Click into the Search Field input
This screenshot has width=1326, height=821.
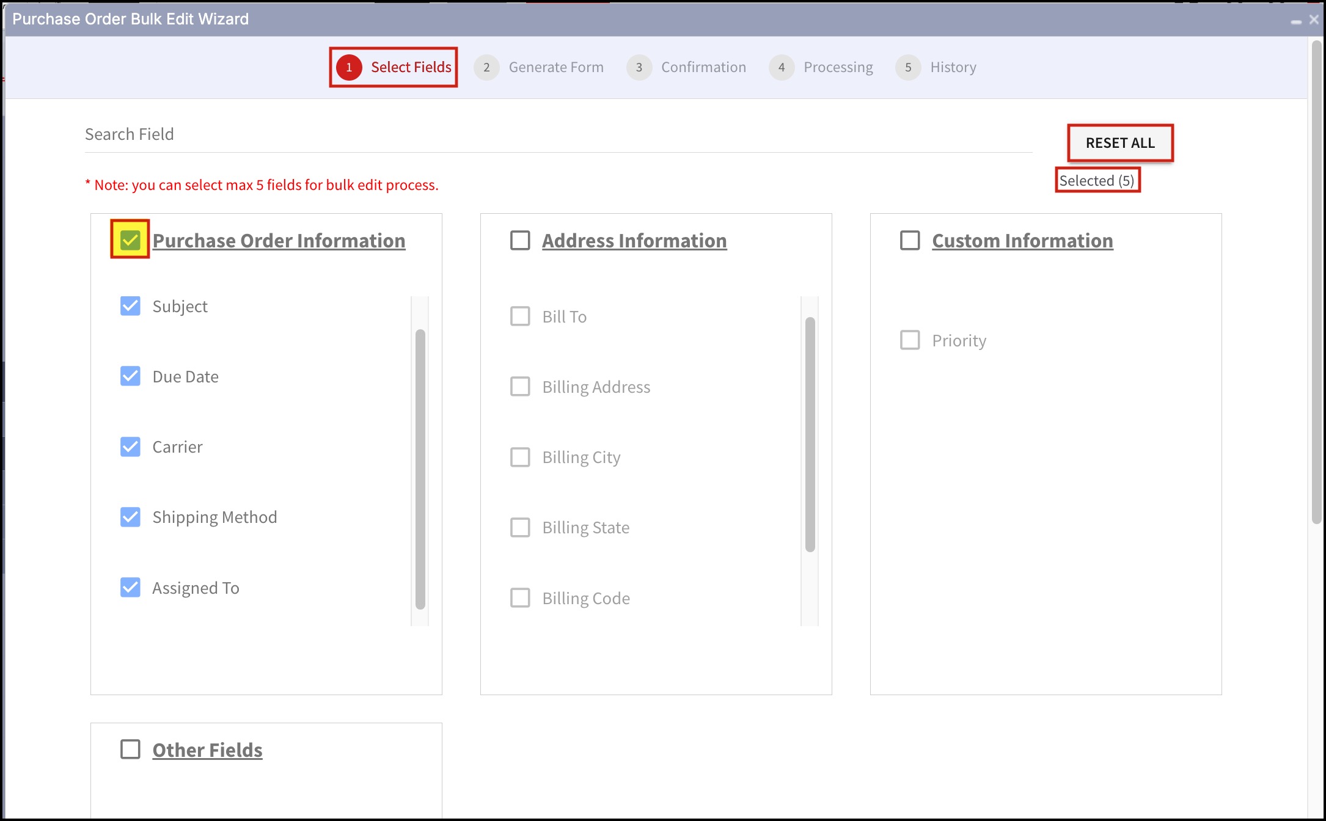pyautogui.click(x=557, y=134)
